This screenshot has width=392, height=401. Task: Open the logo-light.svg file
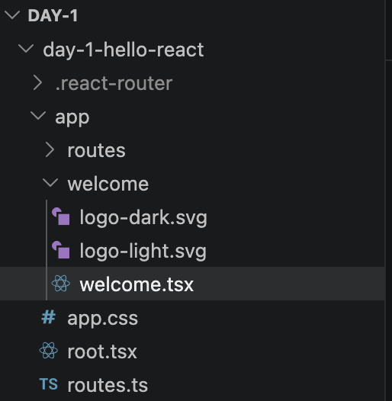pos(143,251)
